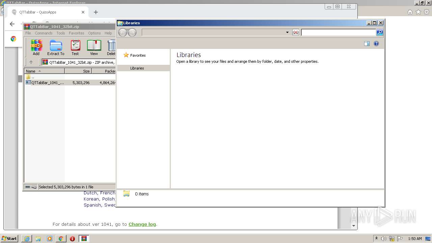Sort WinRAR list by Size column
This screenshot has width=432, height=243.
tap(78, 71)
